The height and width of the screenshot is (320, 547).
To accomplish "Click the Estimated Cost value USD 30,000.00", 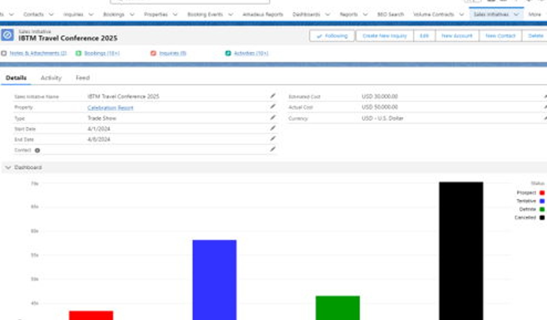I will (380, 96).
